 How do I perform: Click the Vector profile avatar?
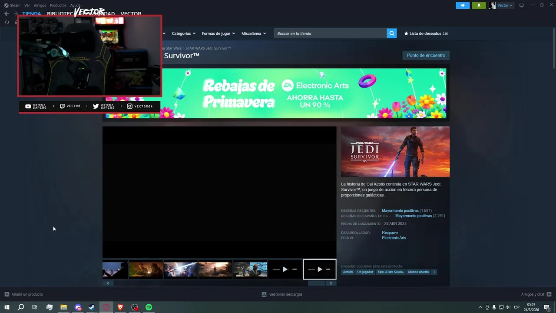tap(492, 5)
